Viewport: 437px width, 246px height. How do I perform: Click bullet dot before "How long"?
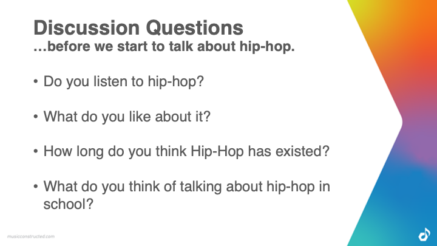[37, 152]
